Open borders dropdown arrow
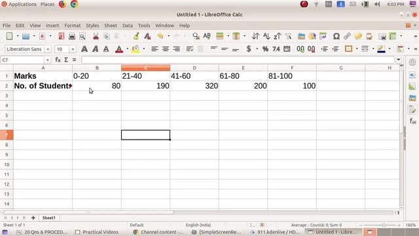Screen dimensions: 419x236 pyautogui.click(x=356, y=49)
